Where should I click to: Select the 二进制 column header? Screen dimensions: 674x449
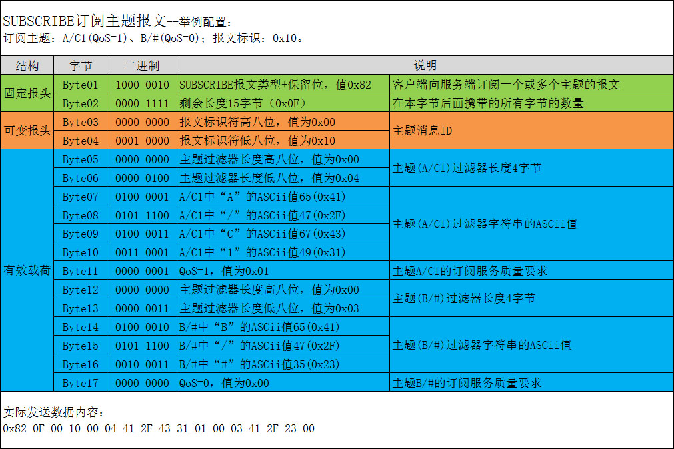(141, 65)
